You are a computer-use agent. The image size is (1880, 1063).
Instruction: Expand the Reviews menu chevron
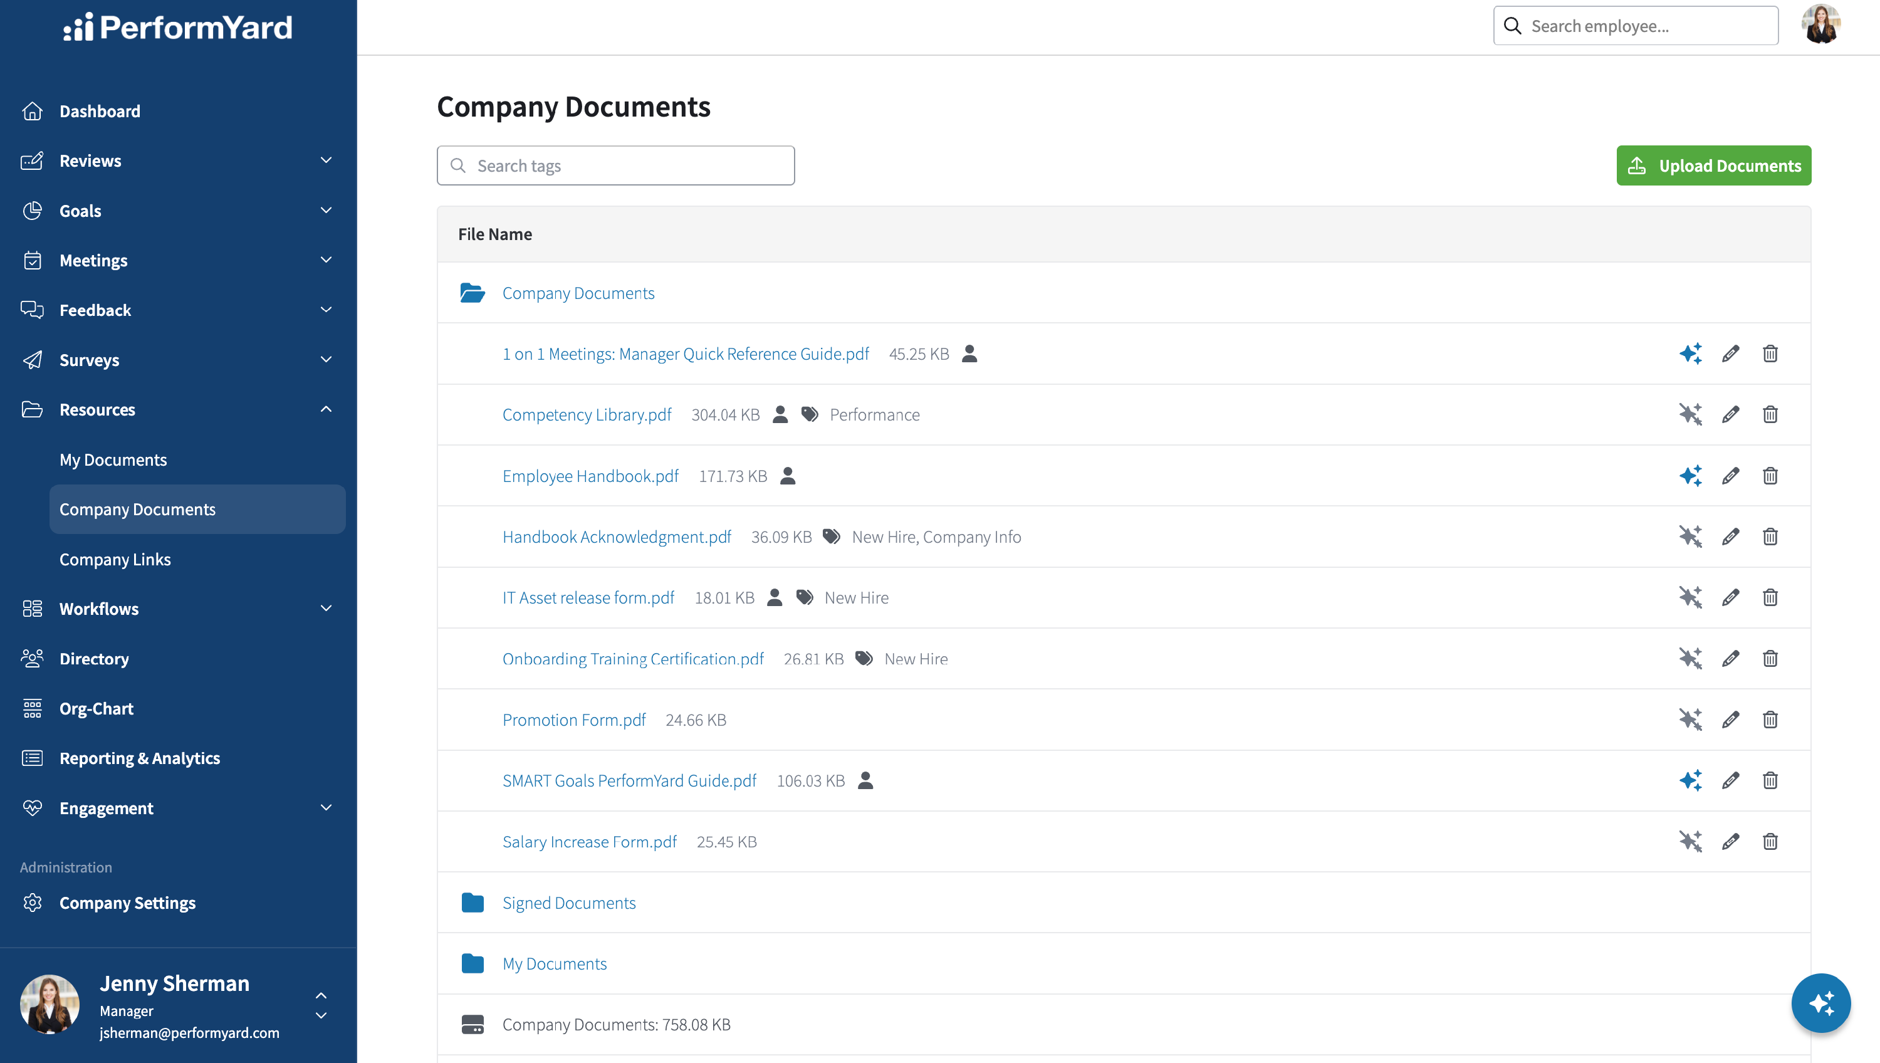[x=326, y=160]
